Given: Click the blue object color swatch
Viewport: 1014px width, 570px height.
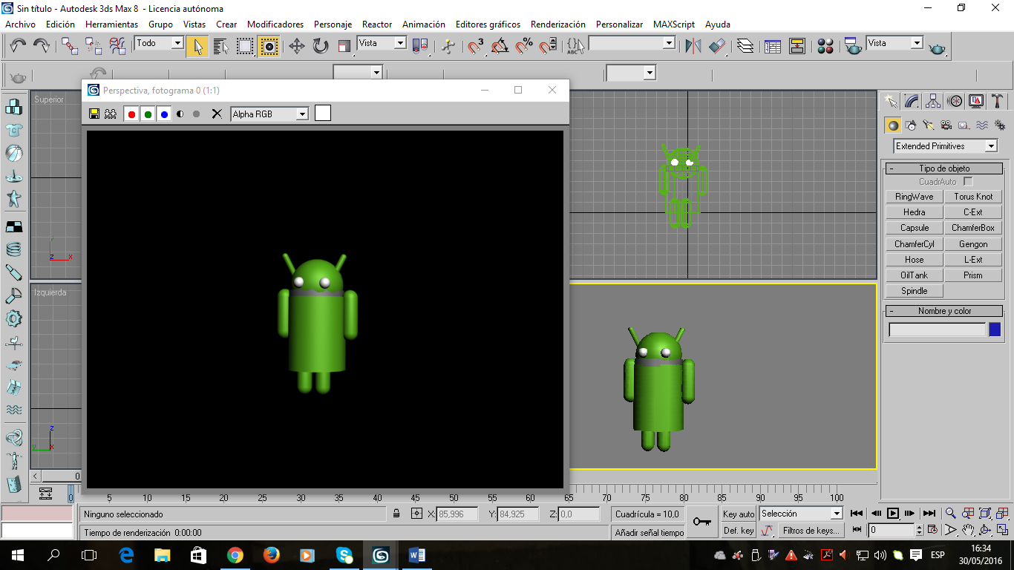Looking at the screenshot, I should pyautogui.click(x=995, y=330).
